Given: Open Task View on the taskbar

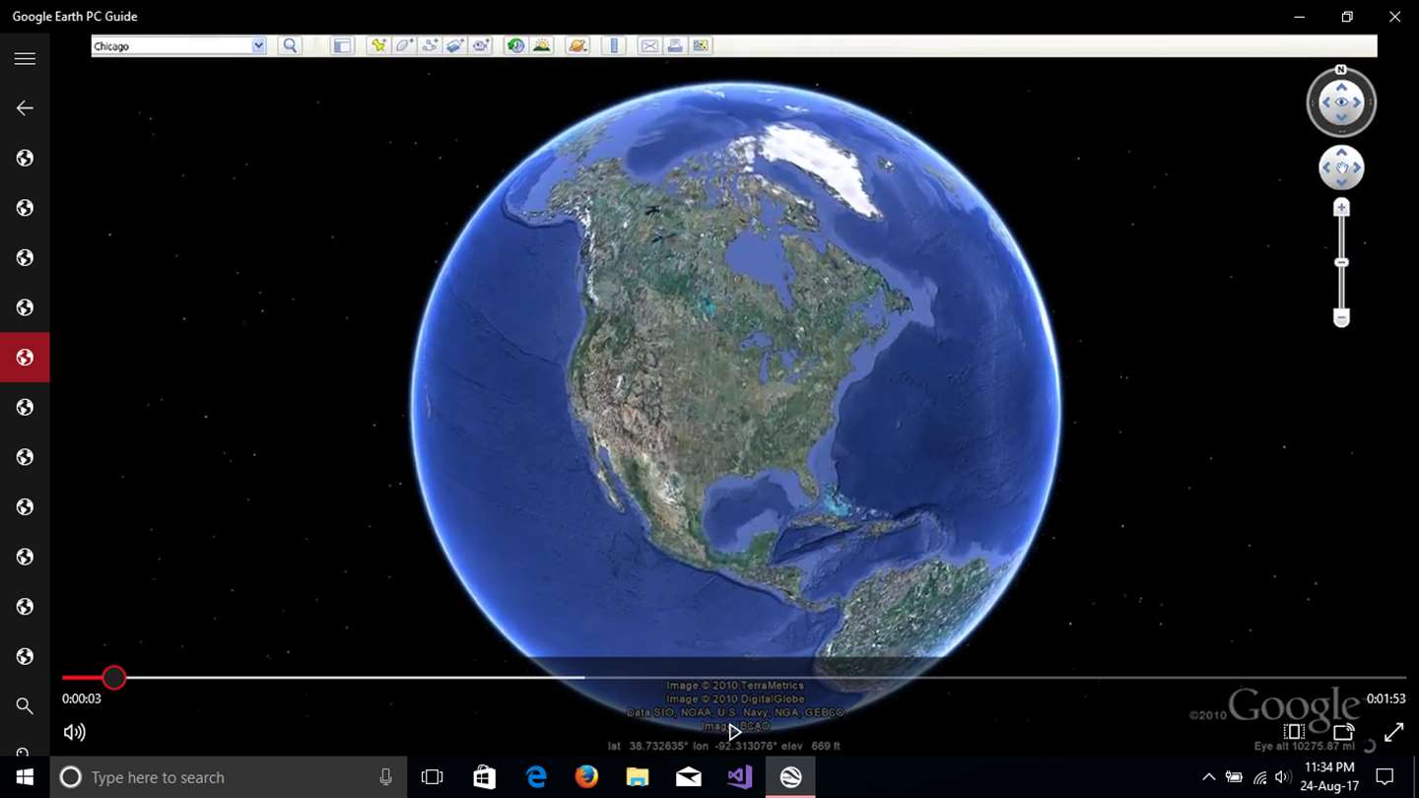Looking at the screenshot, I should [x=432, y=777].
